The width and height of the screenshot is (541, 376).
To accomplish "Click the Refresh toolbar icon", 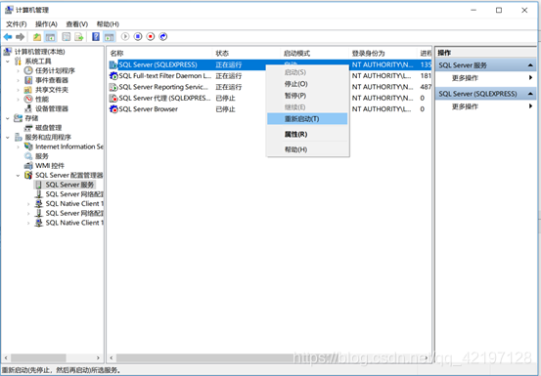I will coord(66,36).
